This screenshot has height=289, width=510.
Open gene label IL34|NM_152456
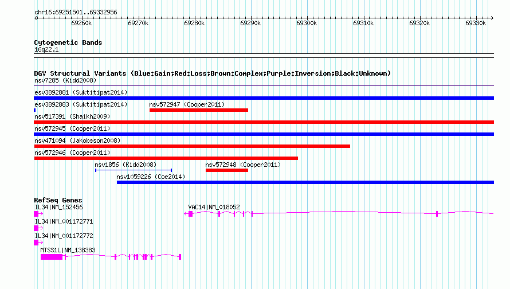point(59,208)
